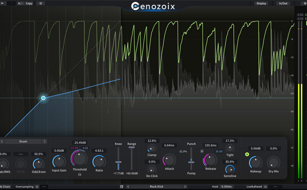
Task: Go to previous preset before Rock Kick
Action: pyautogui.click(x=128, y=187)
